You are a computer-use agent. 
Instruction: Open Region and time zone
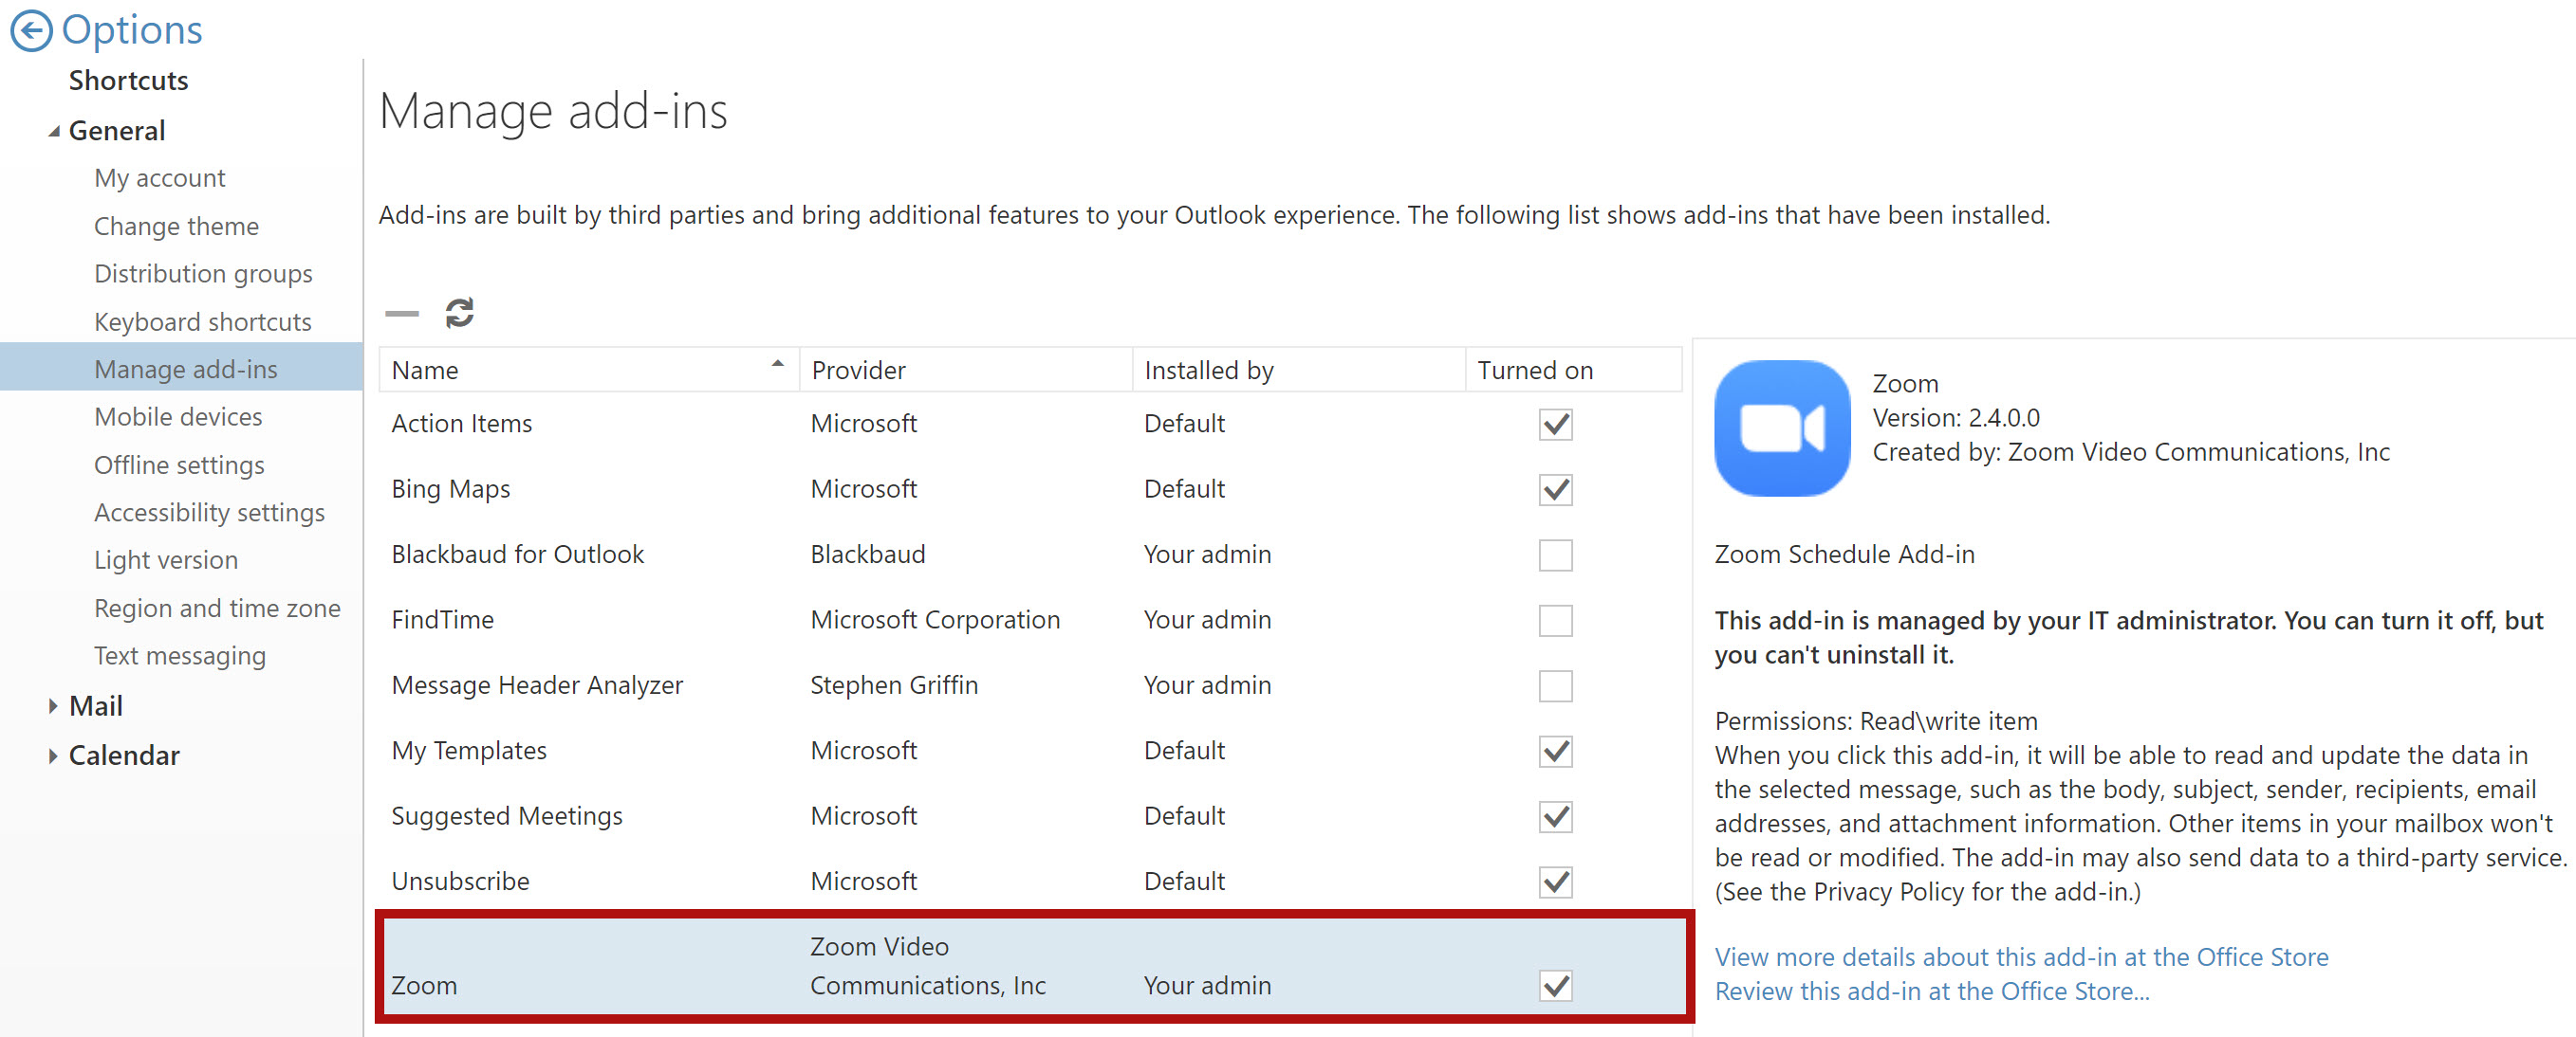218,609
